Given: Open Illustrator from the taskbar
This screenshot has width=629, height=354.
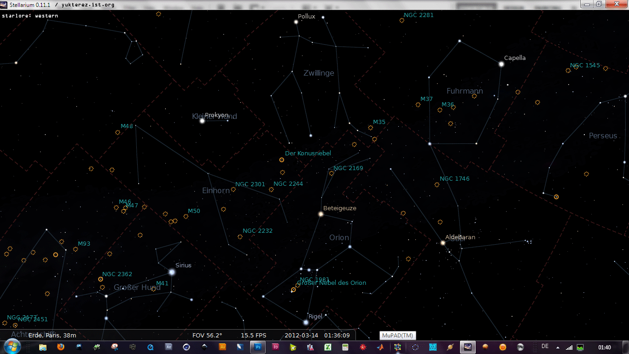Looking at the screenshot, I should (222, 347).
